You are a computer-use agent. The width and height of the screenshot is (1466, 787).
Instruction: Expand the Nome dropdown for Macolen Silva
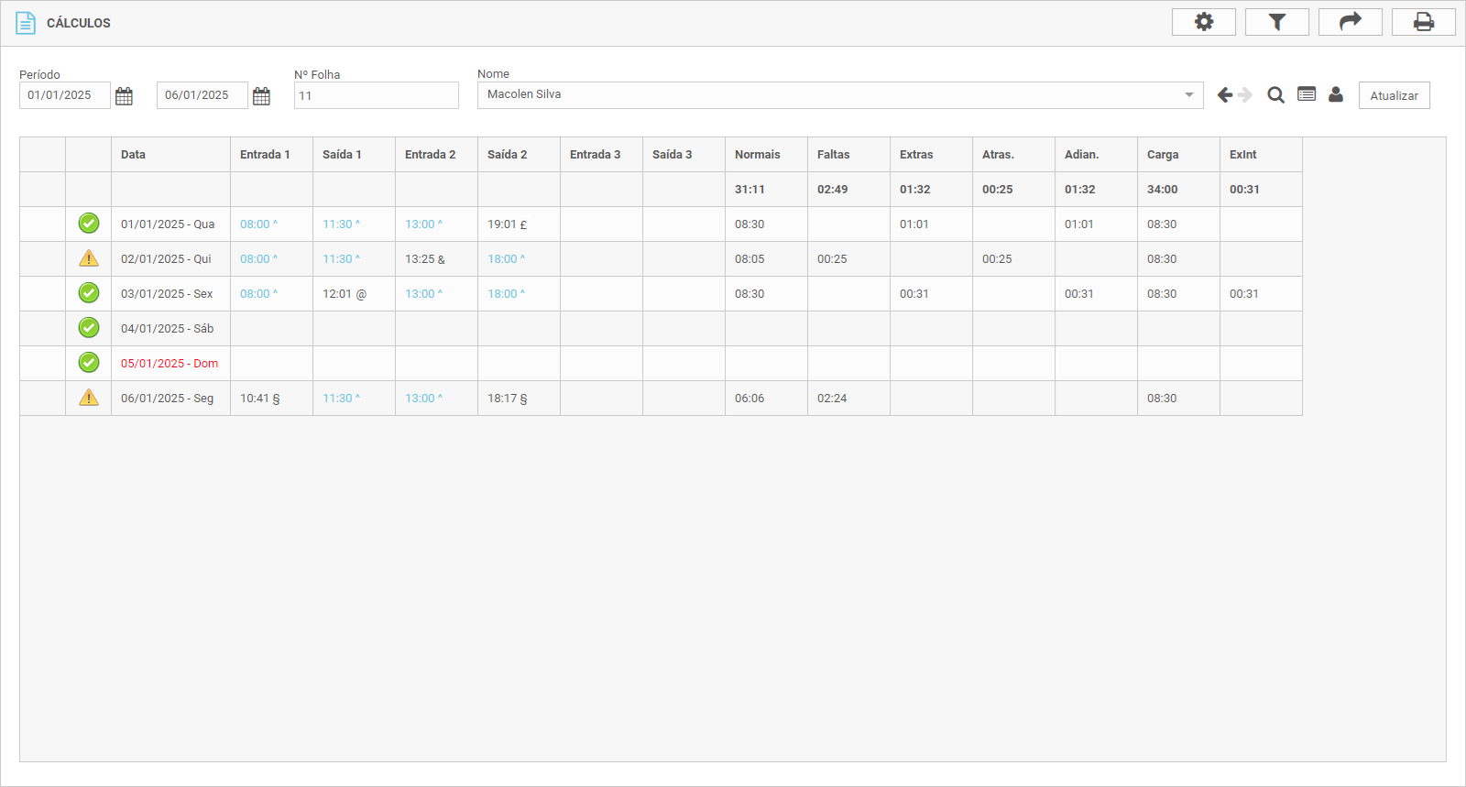[x=1188, y=95]
